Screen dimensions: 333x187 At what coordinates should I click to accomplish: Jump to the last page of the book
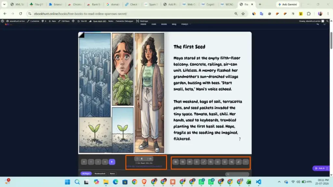(x=105, y=162)
